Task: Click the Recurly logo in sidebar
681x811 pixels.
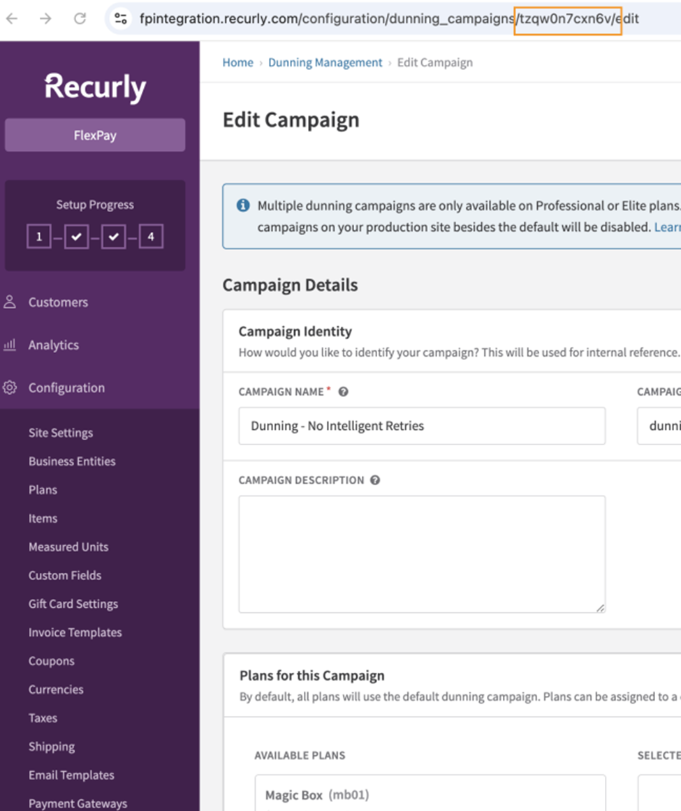Action: (x=95, y=87)
